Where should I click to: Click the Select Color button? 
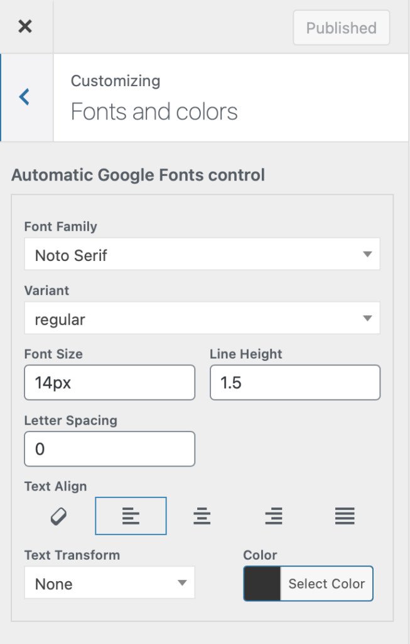326,583
